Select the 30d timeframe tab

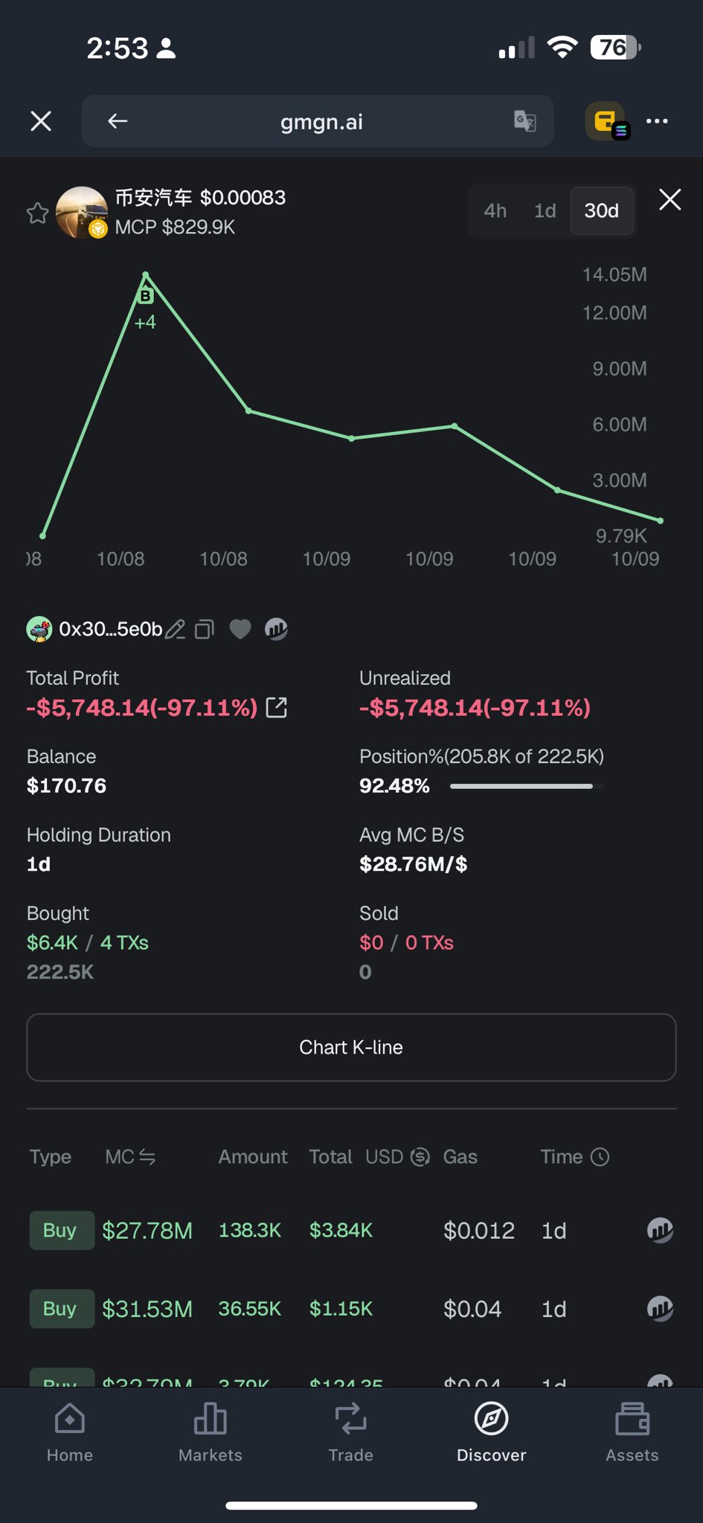click(602, 211)
